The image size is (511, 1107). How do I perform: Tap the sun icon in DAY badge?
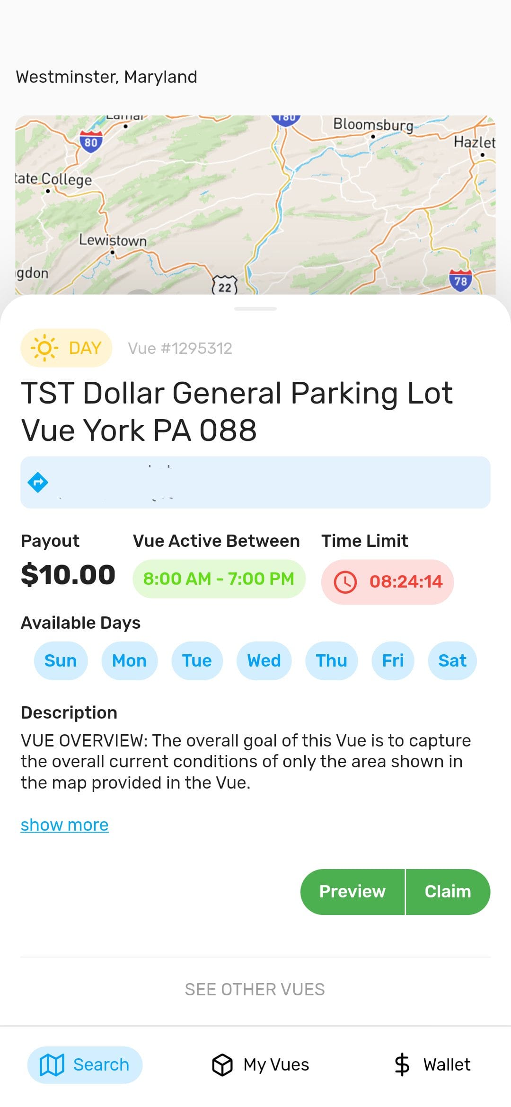click(x=44, y=348)
